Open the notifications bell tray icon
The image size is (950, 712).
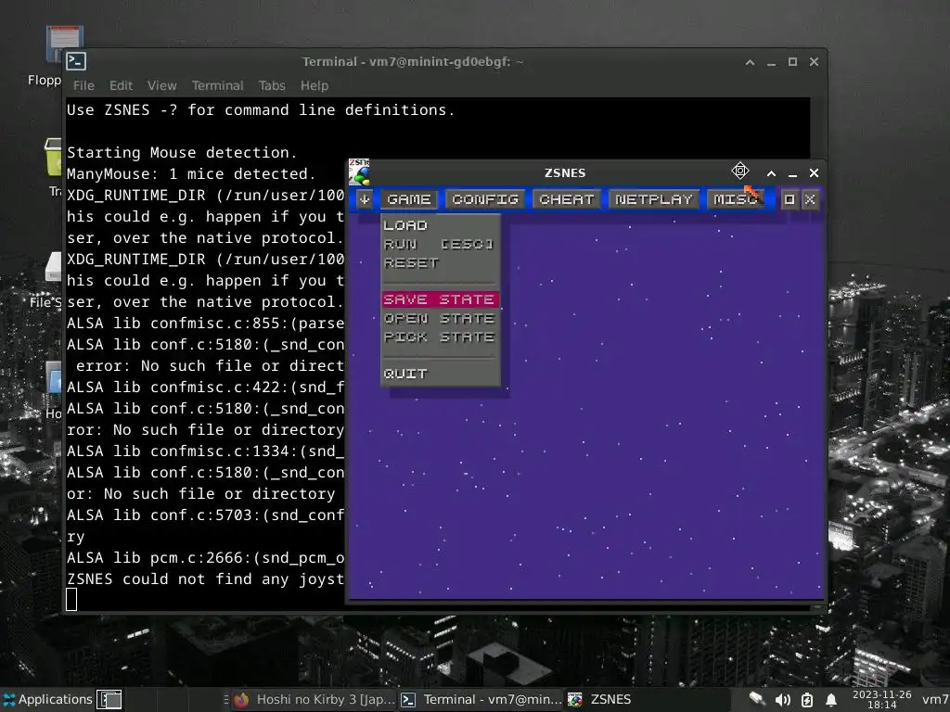point(831,700)
